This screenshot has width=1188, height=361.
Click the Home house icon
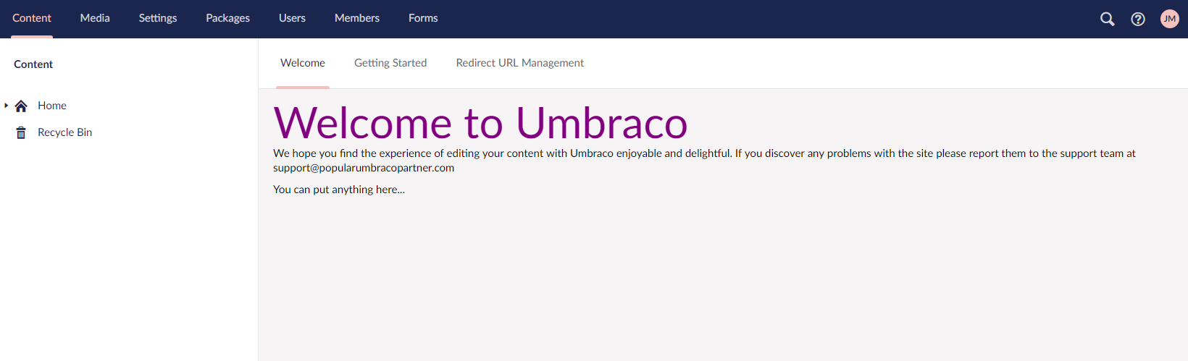tap(21, 106)
